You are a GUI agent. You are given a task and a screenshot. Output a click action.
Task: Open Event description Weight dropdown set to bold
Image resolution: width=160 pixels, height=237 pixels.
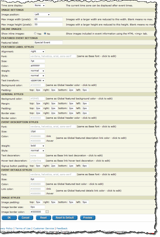click(x=37, y=146)
